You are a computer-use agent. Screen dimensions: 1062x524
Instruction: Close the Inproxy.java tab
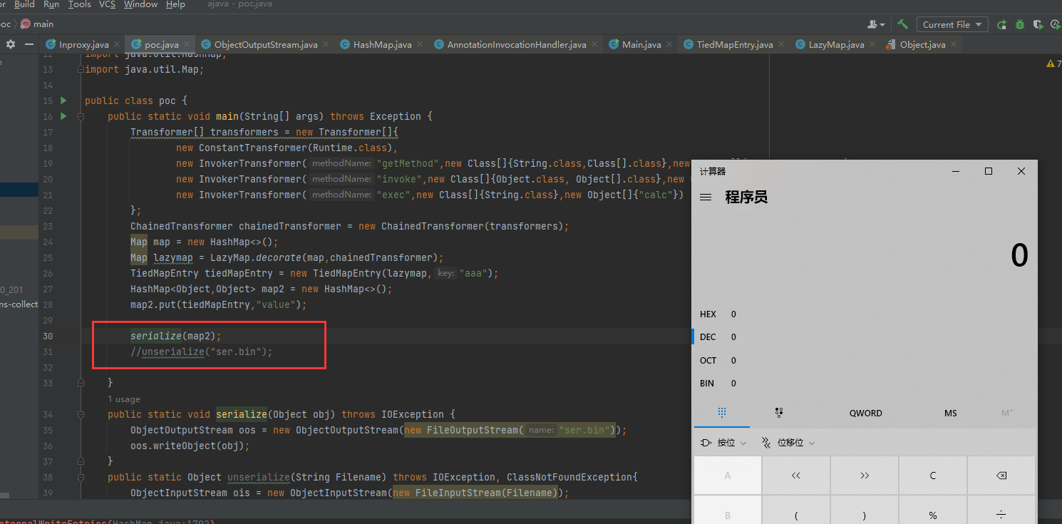118,44
